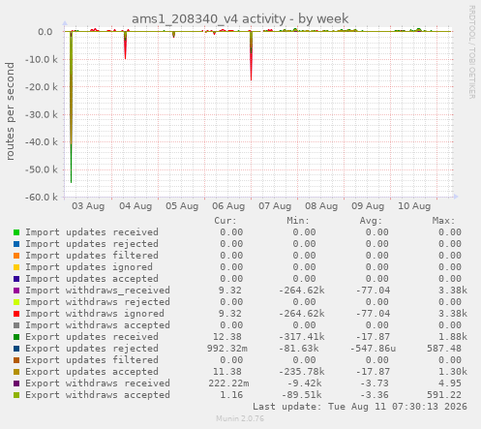Click the '07 Aug' x-axis date
The width and height of the screenshot is (481, 429).
point(275,206)
